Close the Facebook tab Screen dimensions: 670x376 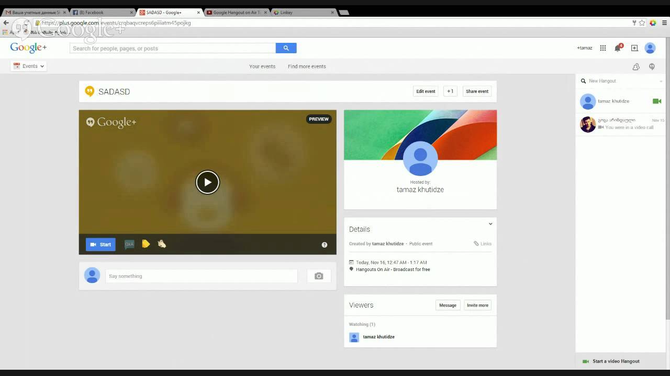[131, 13]
